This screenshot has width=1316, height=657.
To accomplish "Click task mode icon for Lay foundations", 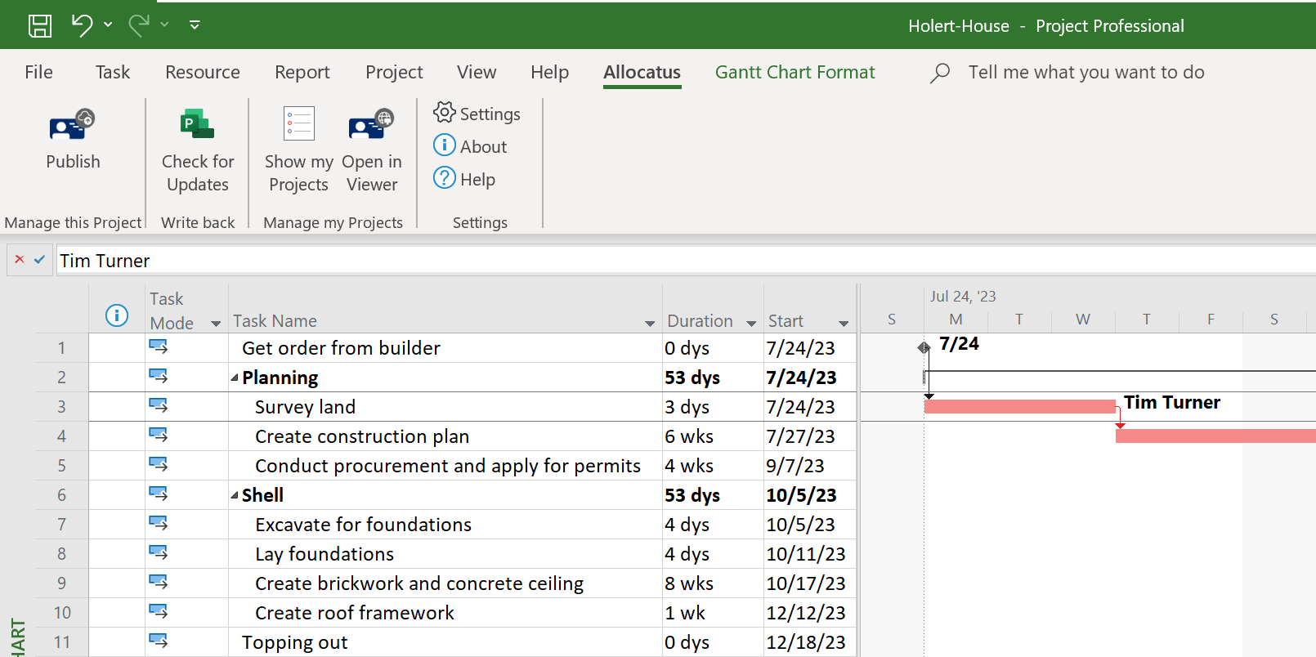I will coord(159,553).
